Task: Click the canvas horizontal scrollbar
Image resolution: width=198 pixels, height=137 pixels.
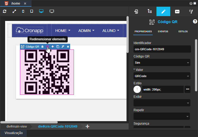Action: coord(29,122)
